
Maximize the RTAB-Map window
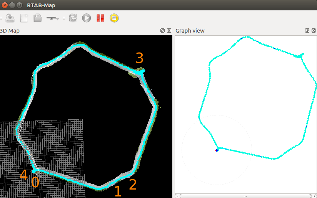click(x=19, y=5)
